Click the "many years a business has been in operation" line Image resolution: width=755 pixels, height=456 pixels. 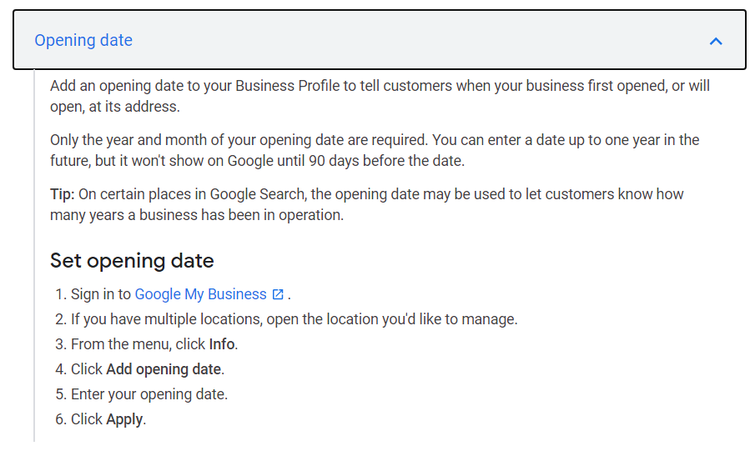(197, 215)
